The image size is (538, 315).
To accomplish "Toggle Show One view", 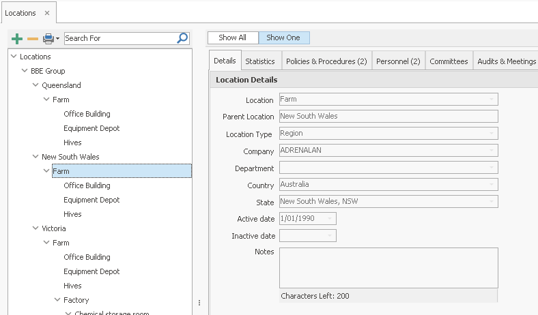I will 283,37.
